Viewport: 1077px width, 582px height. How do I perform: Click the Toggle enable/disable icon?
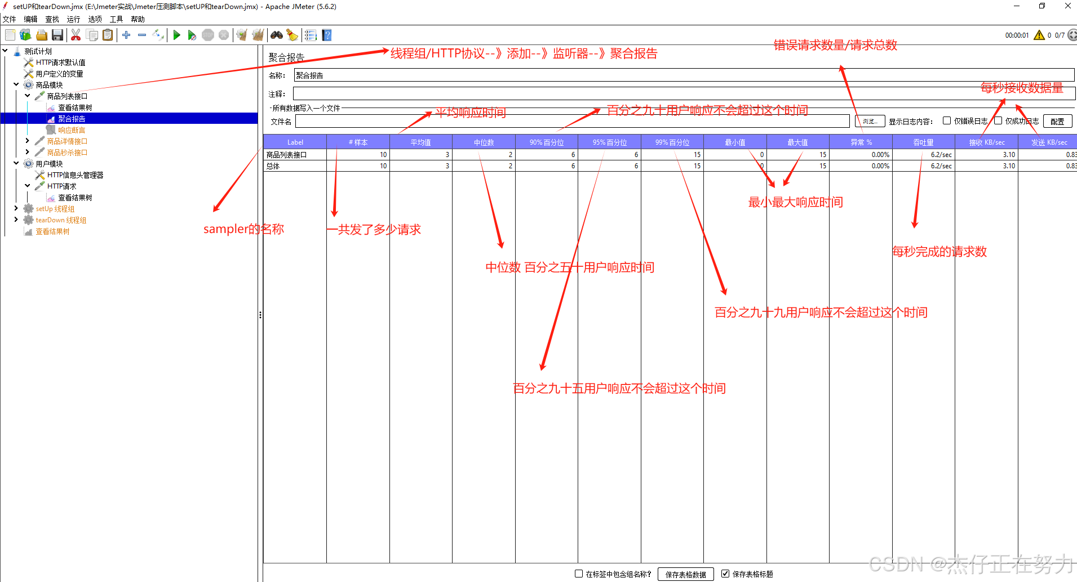[x=158, y=35]
